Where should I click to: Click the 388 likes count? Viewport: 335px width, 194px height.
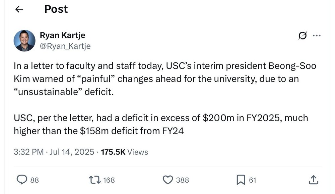click(x=183, y=180)
